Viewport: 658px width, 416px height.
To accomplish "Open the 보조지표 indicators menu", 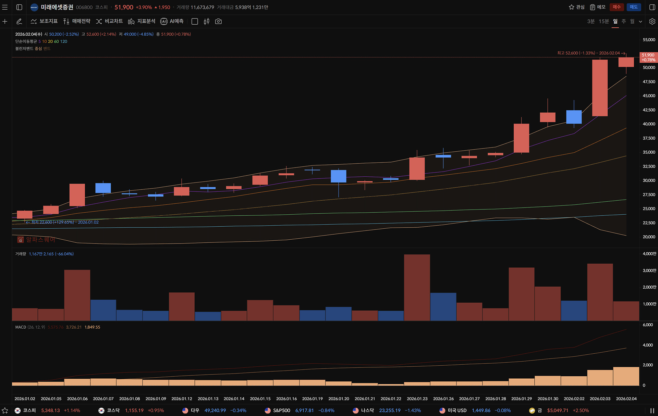I will 44,21.
